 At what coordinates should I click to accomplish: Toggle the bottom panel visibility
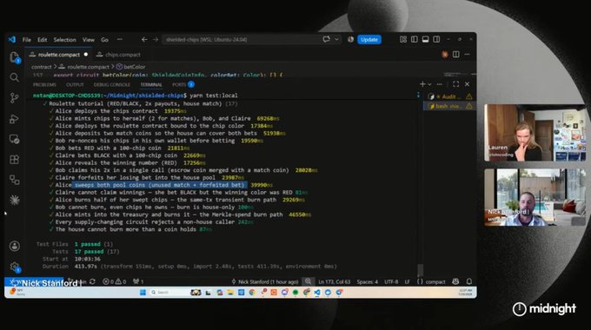tap(425, 39)
